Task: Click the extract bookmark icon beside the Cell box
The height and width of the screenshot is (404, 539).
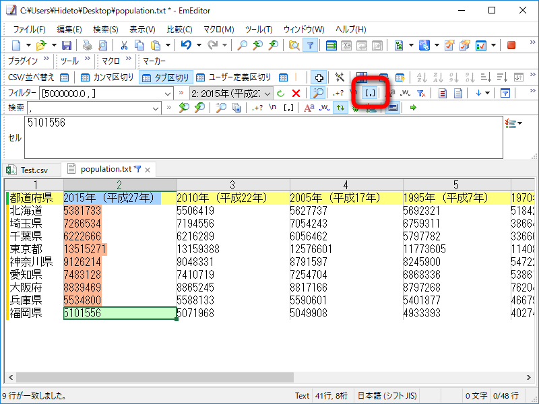Action: (511, 123)
